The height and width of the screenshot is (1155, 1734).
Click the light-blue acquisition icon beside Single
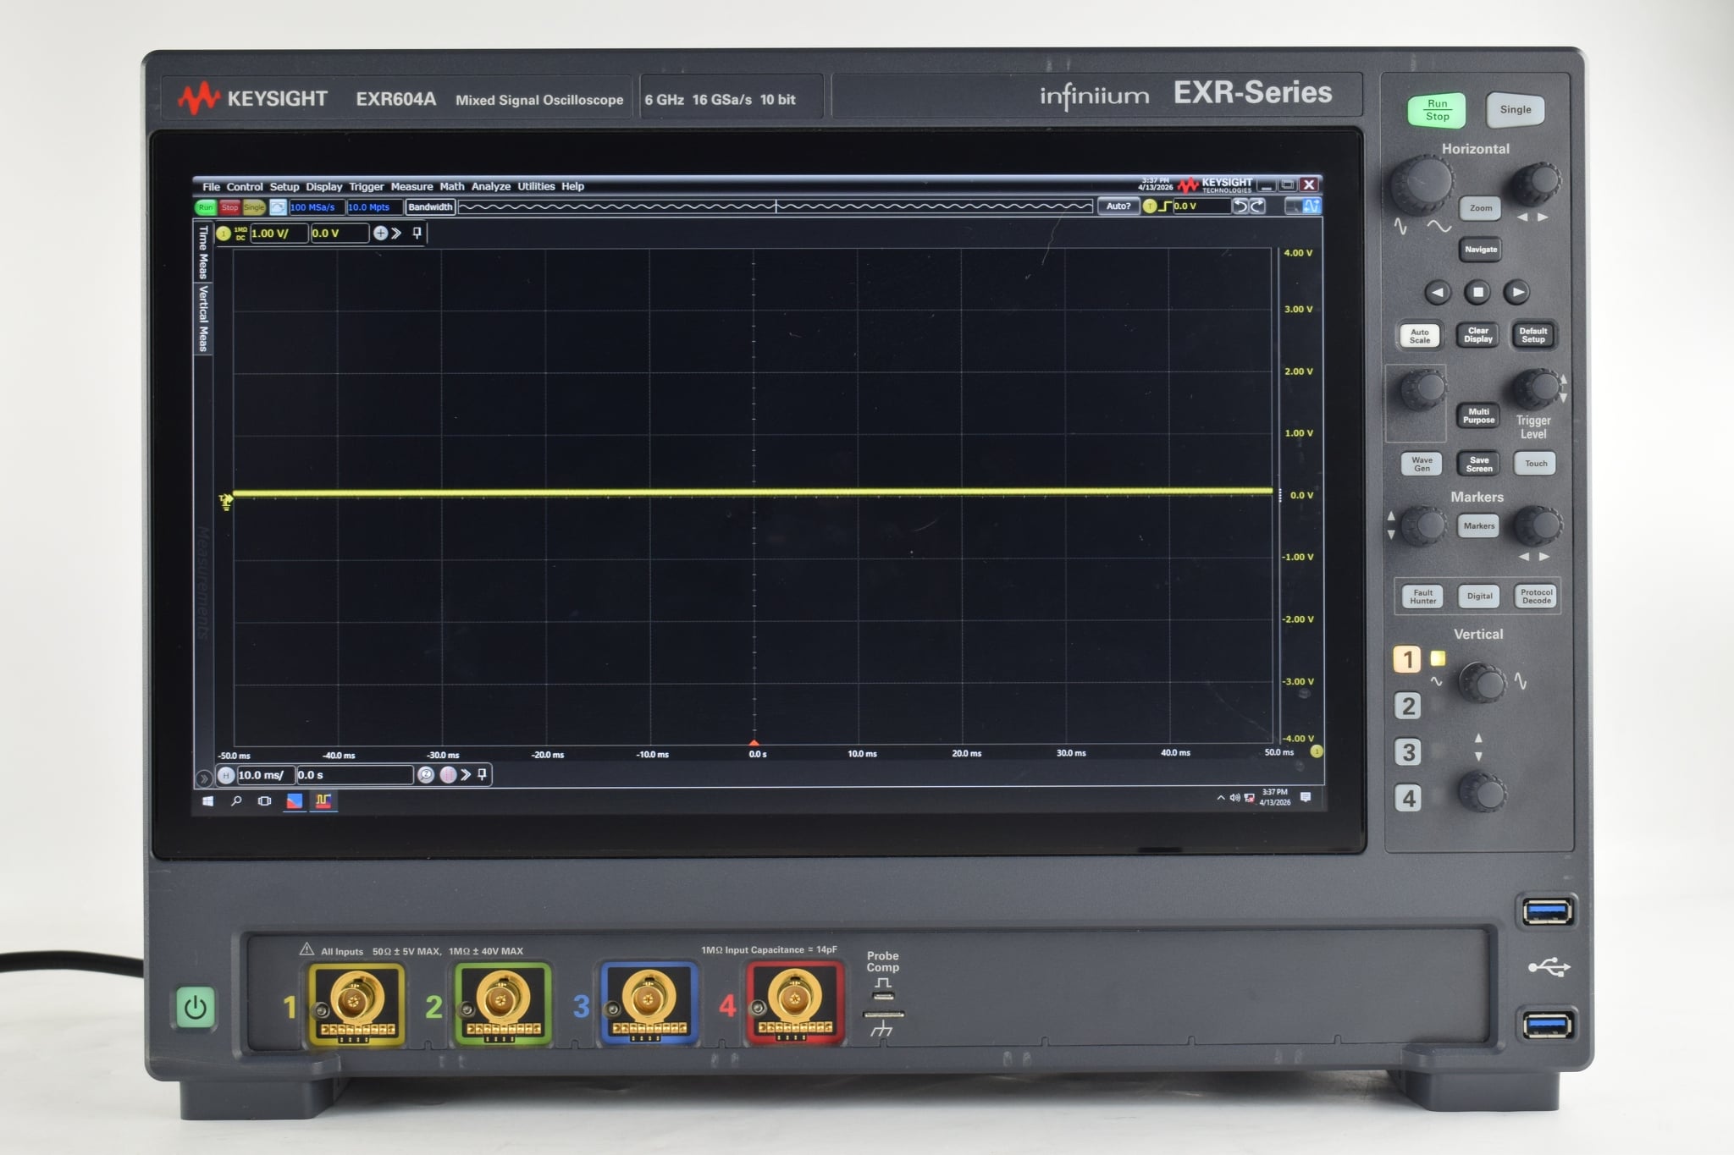(278, 207)
